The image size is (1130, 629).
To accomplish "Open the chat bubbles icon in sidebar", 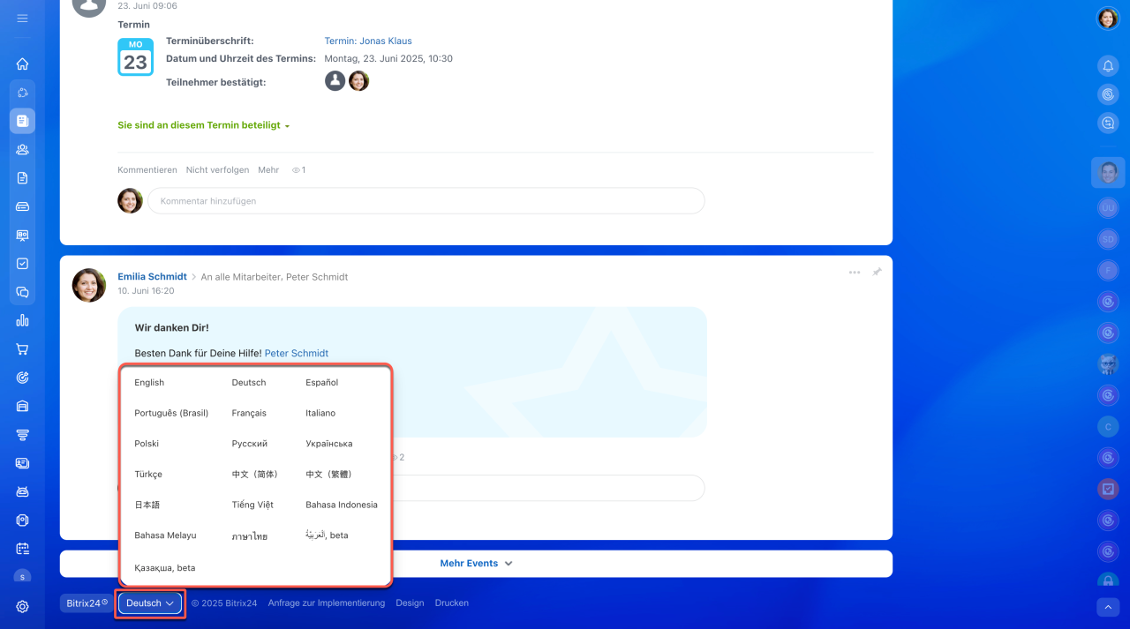I will pyautogui.click(x=22, y=292).
